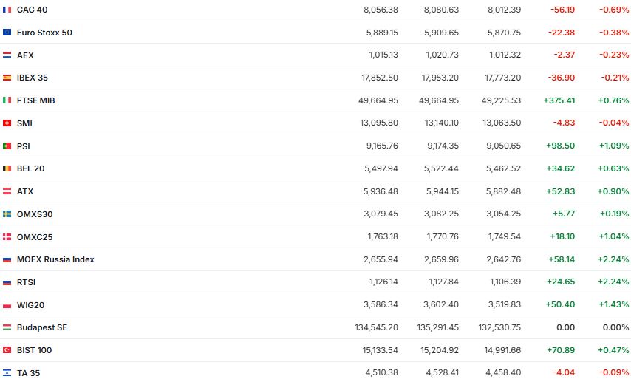Click the Portugal flag icon next to PSI

7,146
